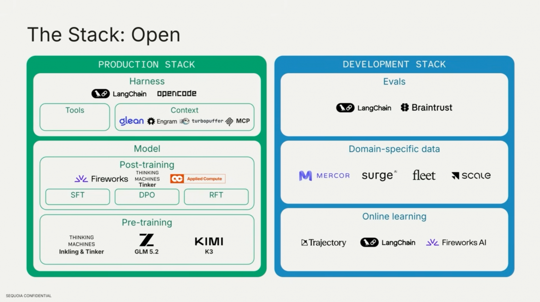
Task: Click the RFT box
Action: click(216, 197)
